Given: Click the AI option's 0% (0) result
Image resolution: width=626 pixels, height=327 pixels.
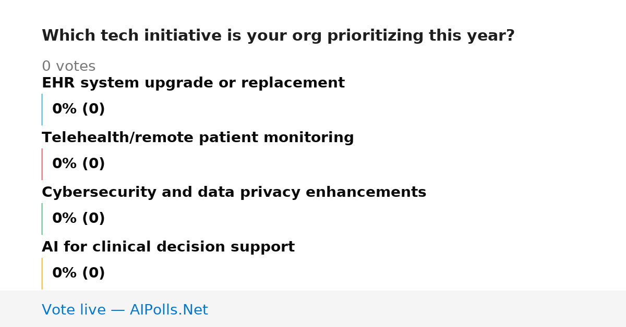Looking at the screenshot, I should coord(79,273).
